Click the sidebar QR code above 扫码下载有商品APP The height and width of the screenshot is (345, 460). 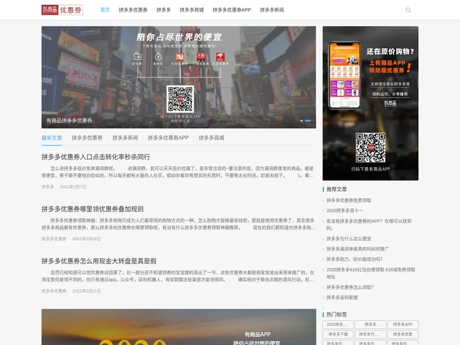click(x=370, y=148)
